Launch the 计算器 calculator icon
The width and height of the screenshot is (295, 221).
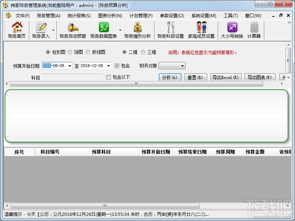coord(254,30)
